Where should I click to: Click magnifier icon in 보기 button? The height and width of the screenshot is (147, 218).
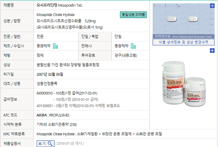point(50,144)
